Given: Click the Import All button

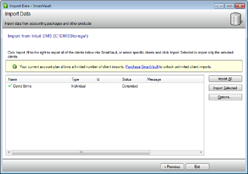Looking at the screenshot, I should (x=225, y=78).
